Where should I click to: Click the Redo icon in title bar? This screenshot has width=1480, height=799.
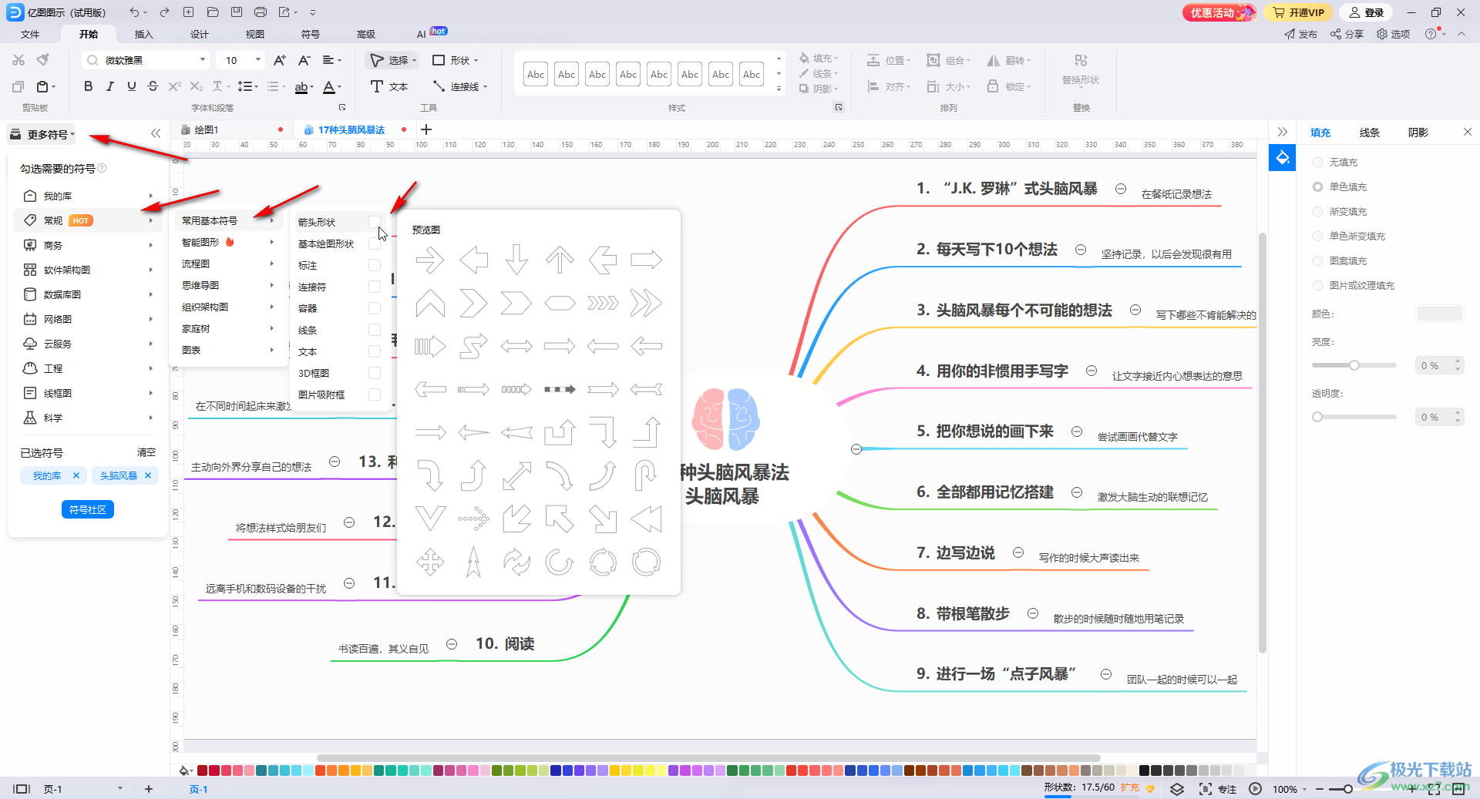point(164,12)
